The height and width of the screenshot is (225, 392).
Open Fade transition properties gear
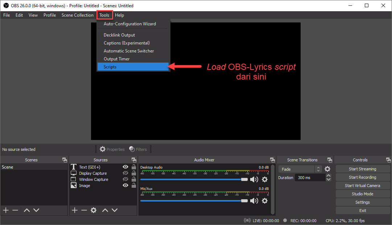(327, 169)
